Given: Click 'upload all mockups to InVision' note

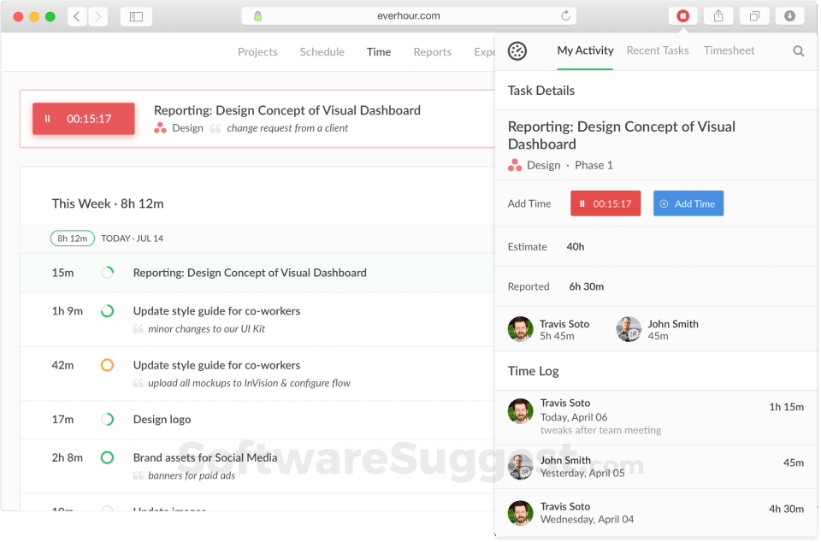Looking at the screenshot, I should [x=249, y=383].
